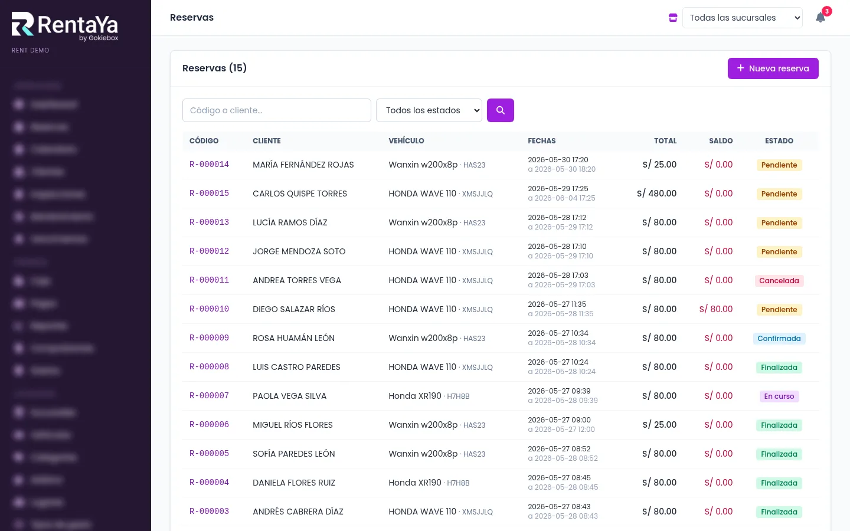Open reservation R-000014
Viewport: 850px width, 531px height.
coord(209,165)
